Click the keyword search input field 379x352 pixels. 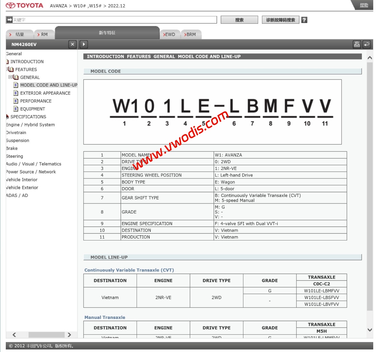point(114,20)
